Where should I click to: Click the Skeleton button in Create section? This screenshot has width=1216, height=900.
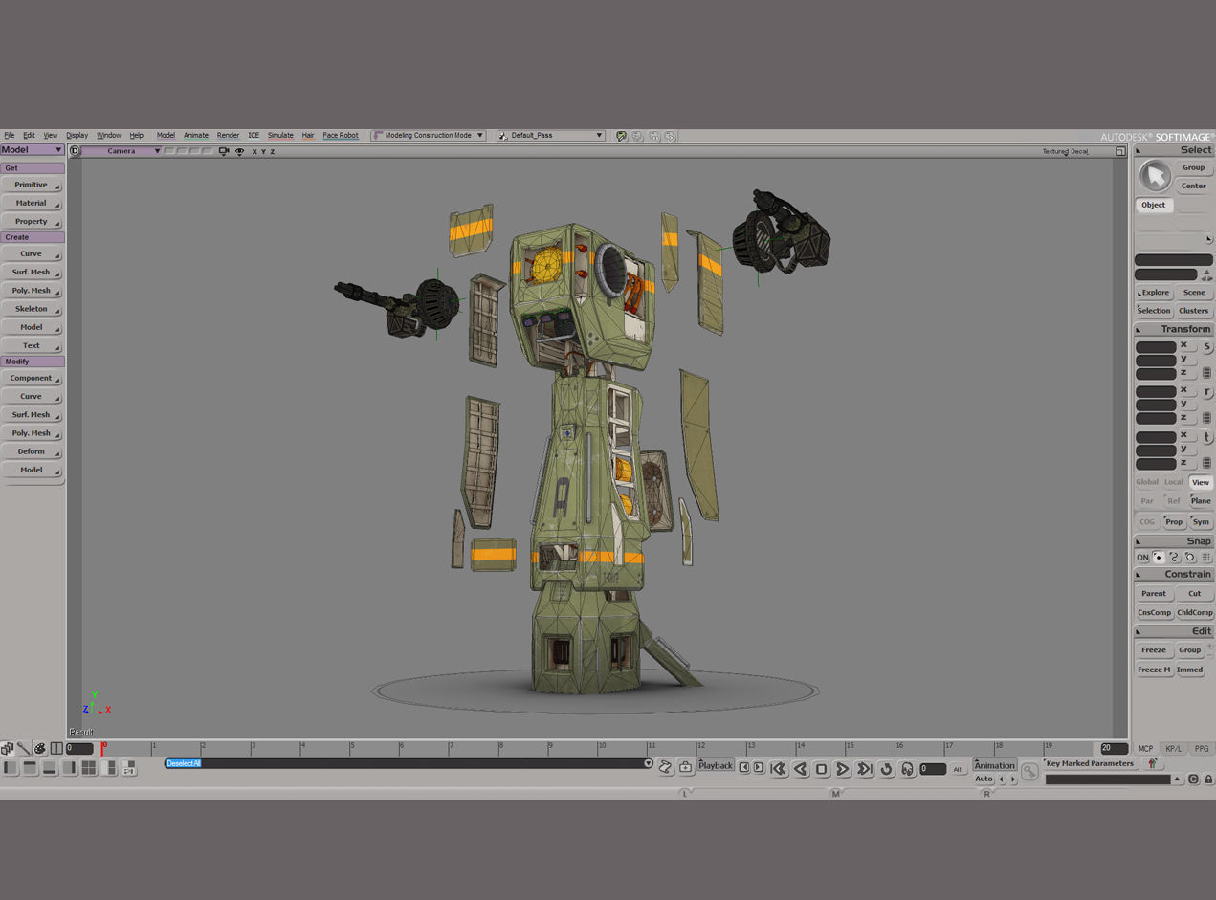coord(32,309)
